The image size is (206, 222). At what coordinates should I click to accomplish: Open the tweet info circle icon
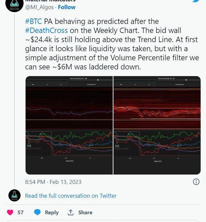pos(196,182)
